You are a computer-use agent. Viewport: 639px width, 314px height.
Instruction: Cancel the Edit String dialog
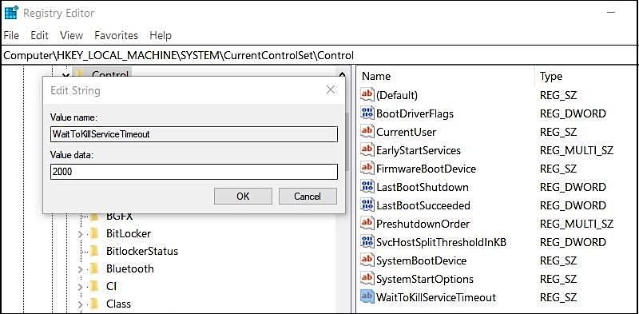tap(308, 196)
